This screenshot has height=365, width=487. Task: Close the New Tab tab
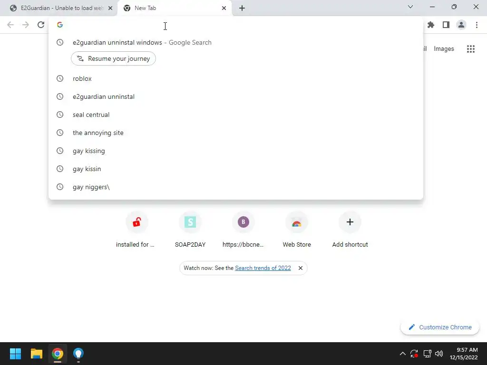[224, 8]
